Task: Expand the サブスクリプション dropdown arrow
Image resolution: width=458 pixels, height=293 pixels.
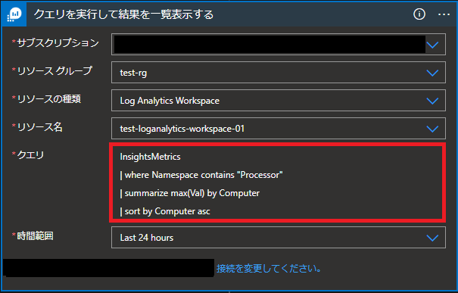Action: click(432, 45)
